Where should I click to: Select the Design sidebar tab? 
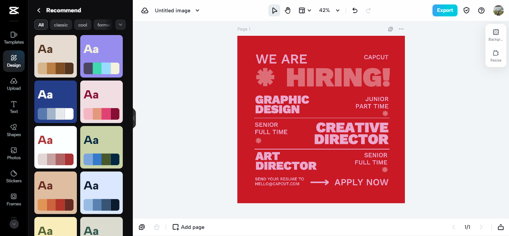pyautogui.click(x=14, y=61)
